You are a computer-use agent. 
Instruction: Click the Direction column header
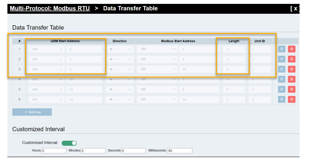(x=119, y=41)
